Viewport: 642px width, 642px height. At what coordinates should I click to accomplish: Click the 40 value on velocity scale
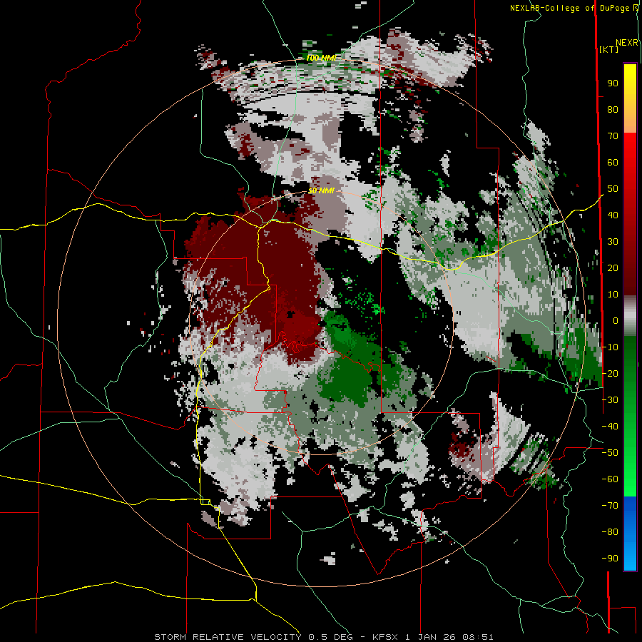click(613, 215)
